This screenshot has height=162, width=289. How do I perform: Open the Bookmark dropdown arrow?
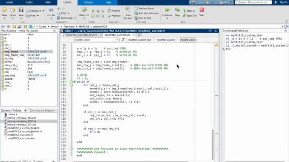[75, 18]
